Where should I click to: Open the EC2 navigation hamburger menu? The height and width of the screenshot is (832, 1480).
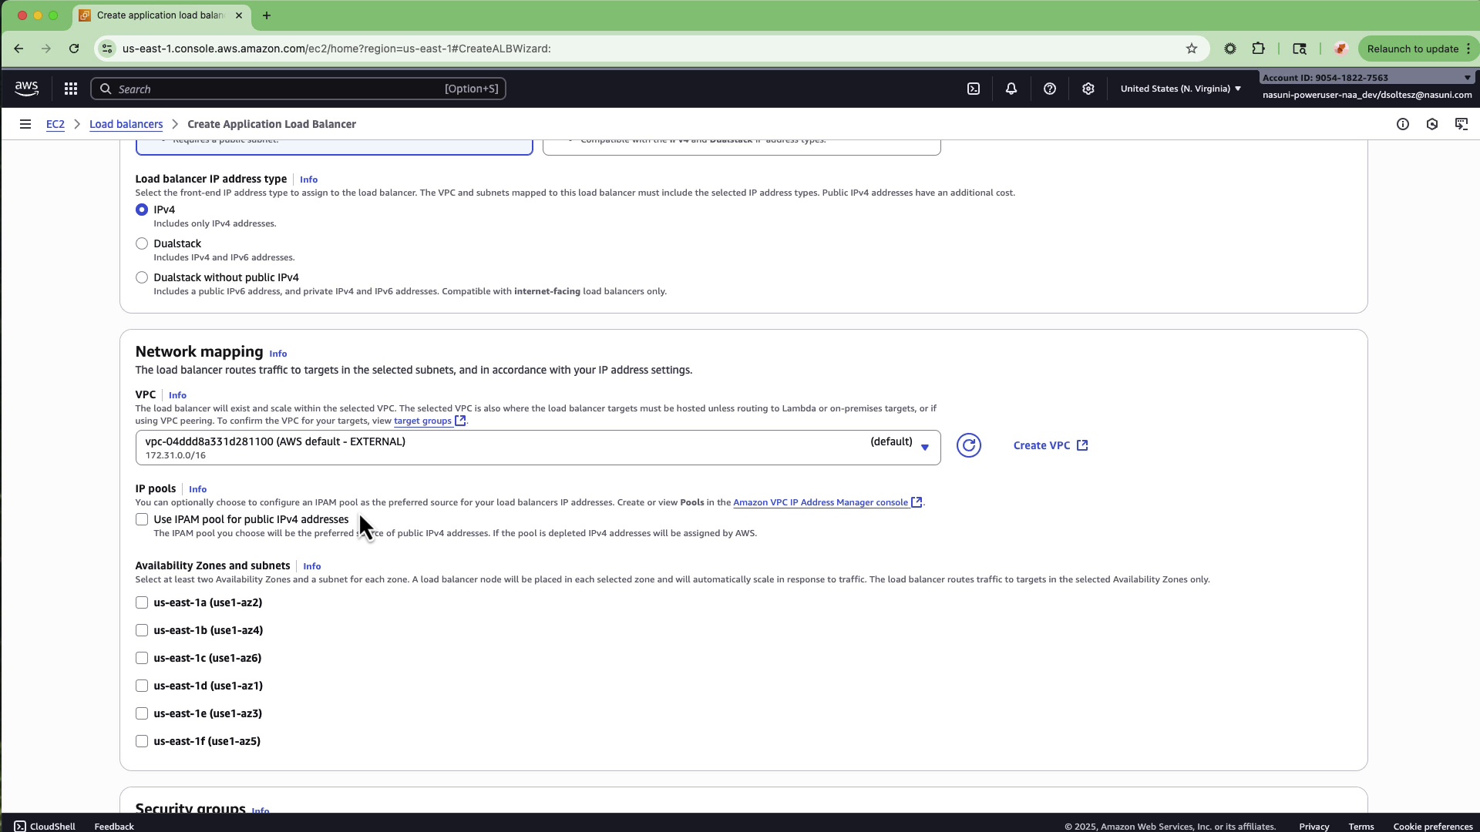(x=25, y=124)
